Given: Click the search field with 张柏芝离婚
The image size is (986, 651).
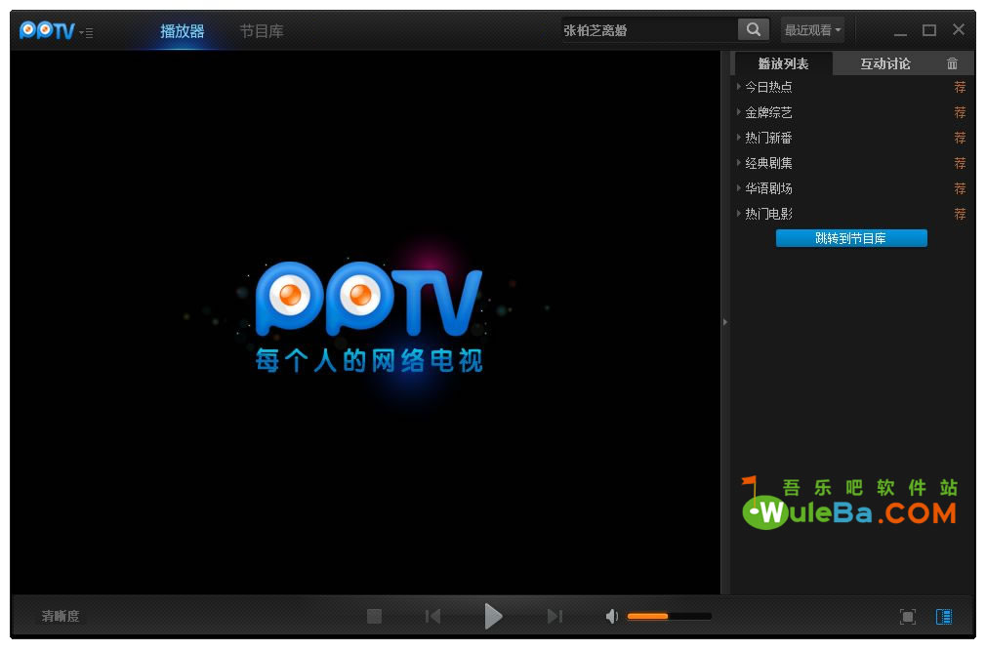Looking at the screenshot, I should (648, 30).
